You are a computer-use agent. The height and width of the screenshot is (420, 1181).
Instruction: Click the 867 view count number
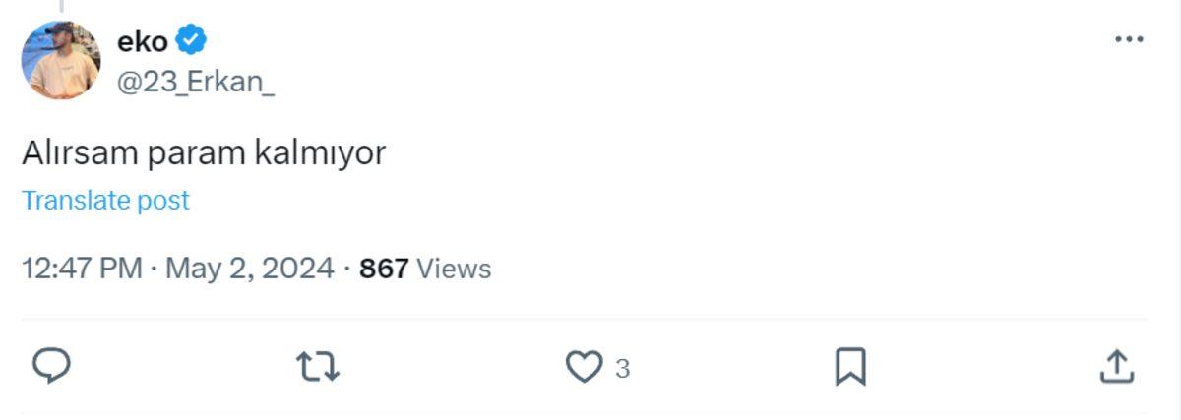pyautogui.click(x=384, y=269)
